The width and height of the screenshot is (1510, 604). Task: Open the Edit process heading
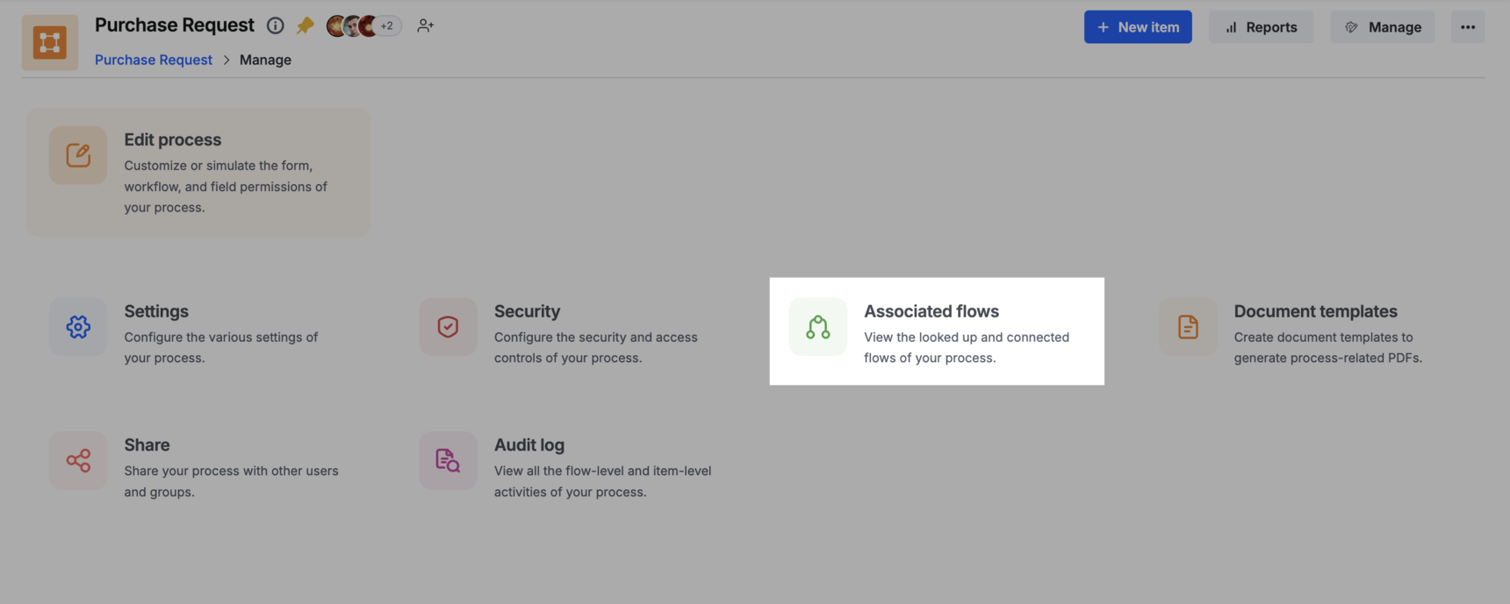click(173, 139)
